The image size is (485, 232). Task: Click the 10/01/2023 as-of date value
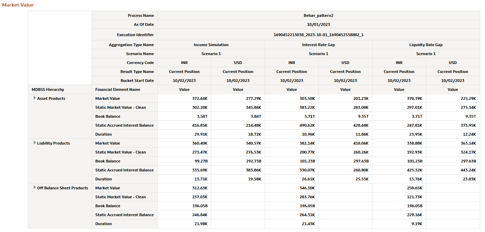(318, 24)
